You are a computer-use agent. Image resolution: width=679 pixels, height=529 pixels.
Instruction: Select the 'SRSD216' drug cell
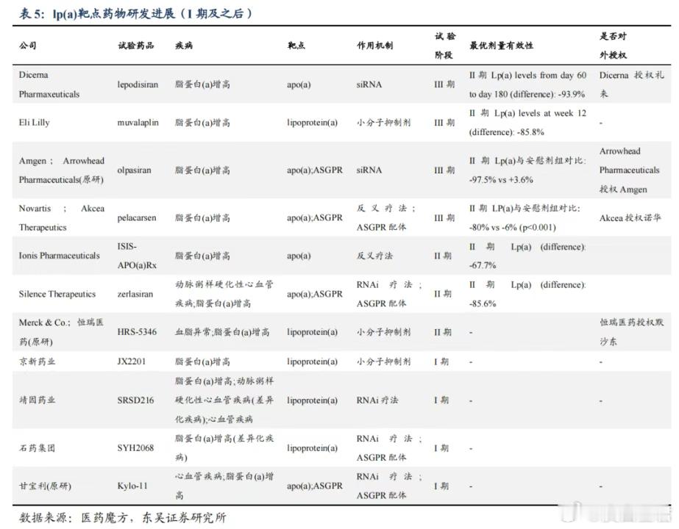[135, 400]
